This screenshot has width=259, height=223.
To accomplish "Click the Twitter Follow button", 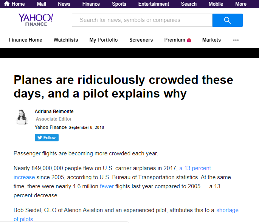I will click(x=47, y=138).
